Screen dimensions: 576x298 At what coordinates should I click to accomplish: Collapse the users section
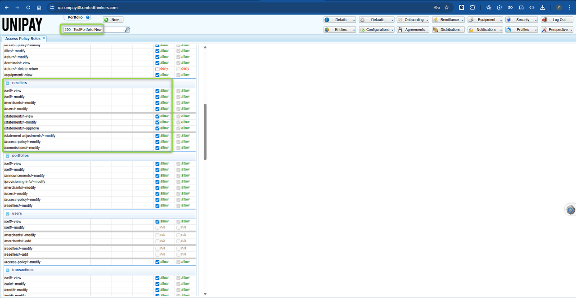coord(8,214)
